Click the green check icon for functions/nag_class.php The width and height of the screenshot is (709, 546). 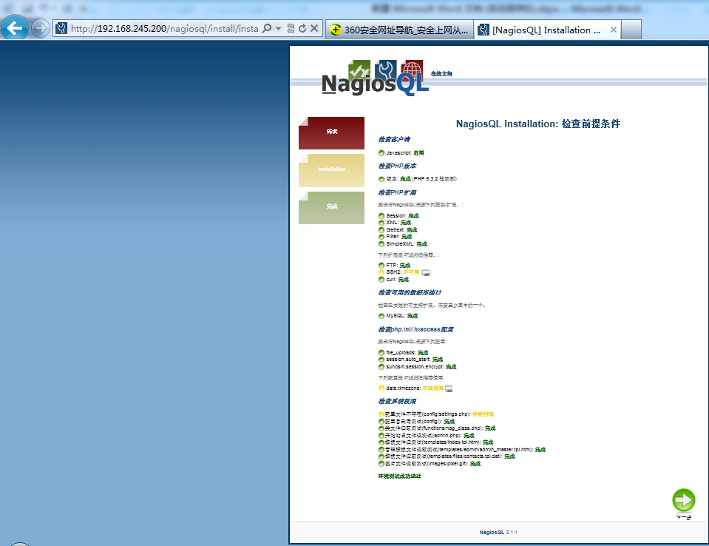(x=381, y=428)
